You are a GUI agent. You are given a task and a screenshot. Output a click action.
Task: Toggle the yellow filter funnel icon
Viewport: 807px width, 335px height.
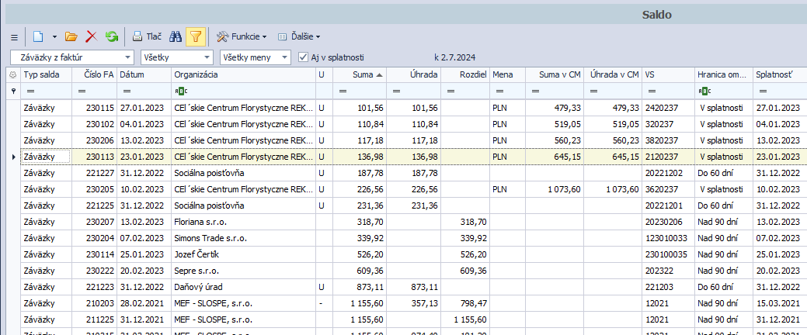(196, 36)
